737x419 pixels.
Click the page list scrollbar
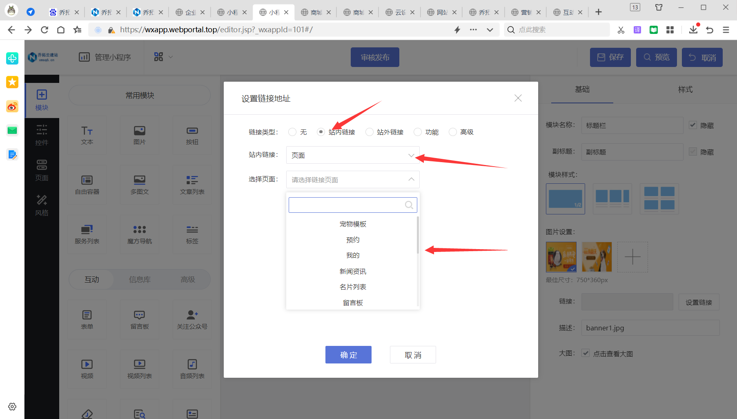[418, 235]
